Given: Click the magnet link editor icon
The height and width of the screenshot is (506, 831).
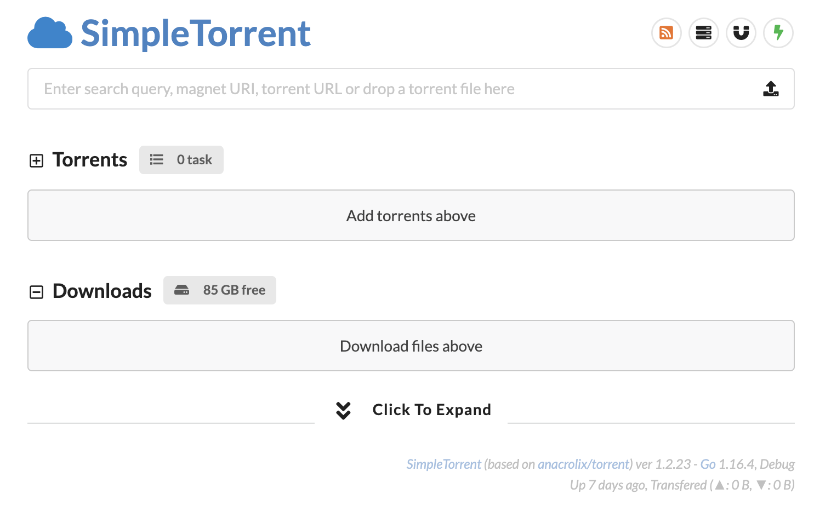Looking at the screenshot, I should (x=741, y=33).
